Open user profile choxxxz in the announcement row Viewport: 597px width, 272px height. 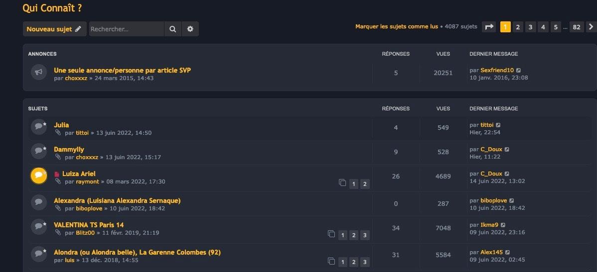click(76, 79)
